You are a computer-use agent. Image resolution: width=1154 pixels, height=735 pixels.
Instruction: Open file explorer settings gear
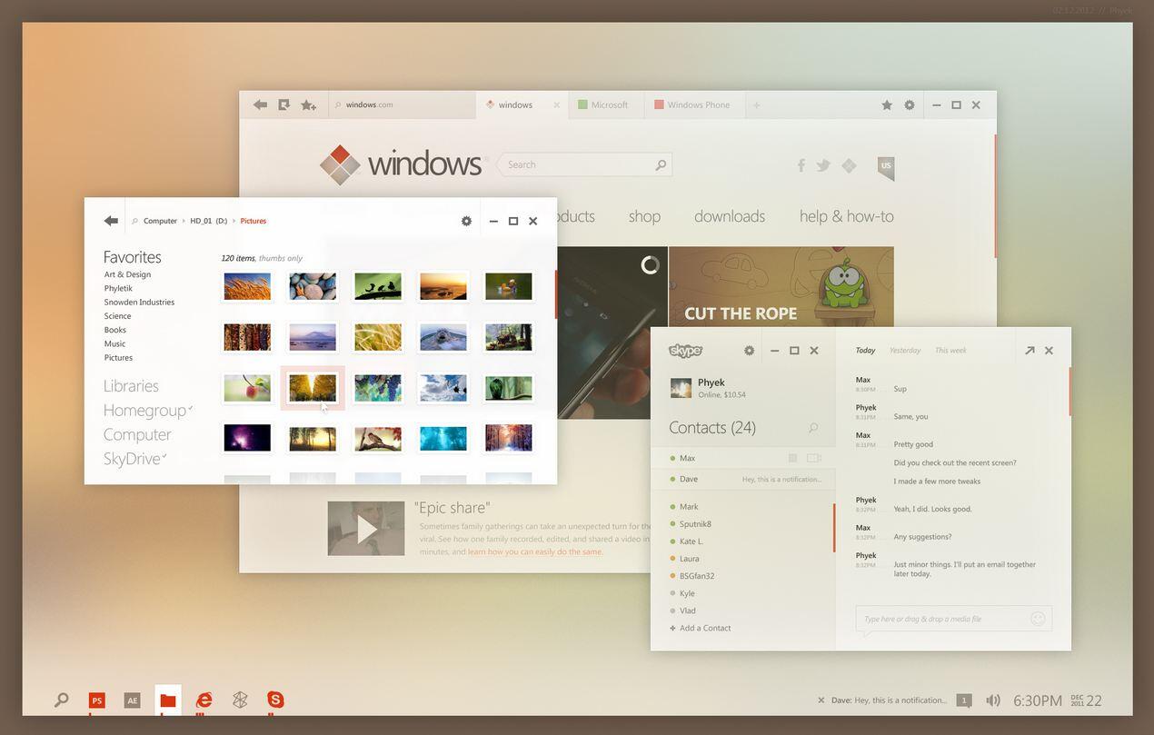(x=466, y=221)
